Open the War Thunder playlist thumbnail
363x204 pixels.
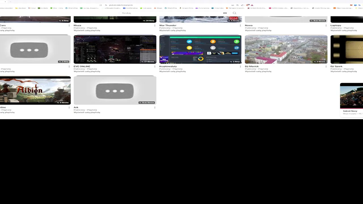201,20
